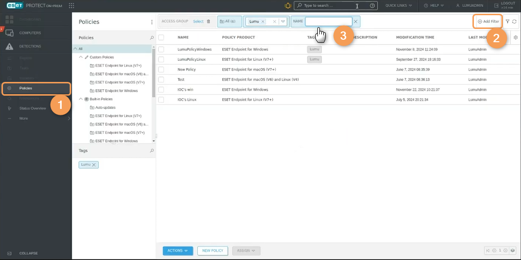This screenshot has height=260, width=521.
Task: Open the Actions dropdown button
Action: pos(178,251)
